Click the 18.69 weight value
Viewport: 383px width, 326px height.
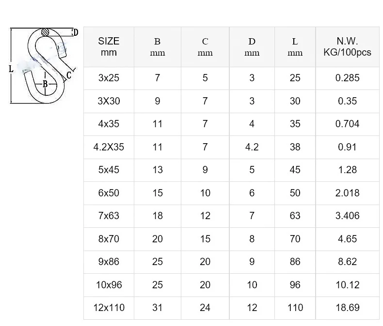(x=347, y=308)
